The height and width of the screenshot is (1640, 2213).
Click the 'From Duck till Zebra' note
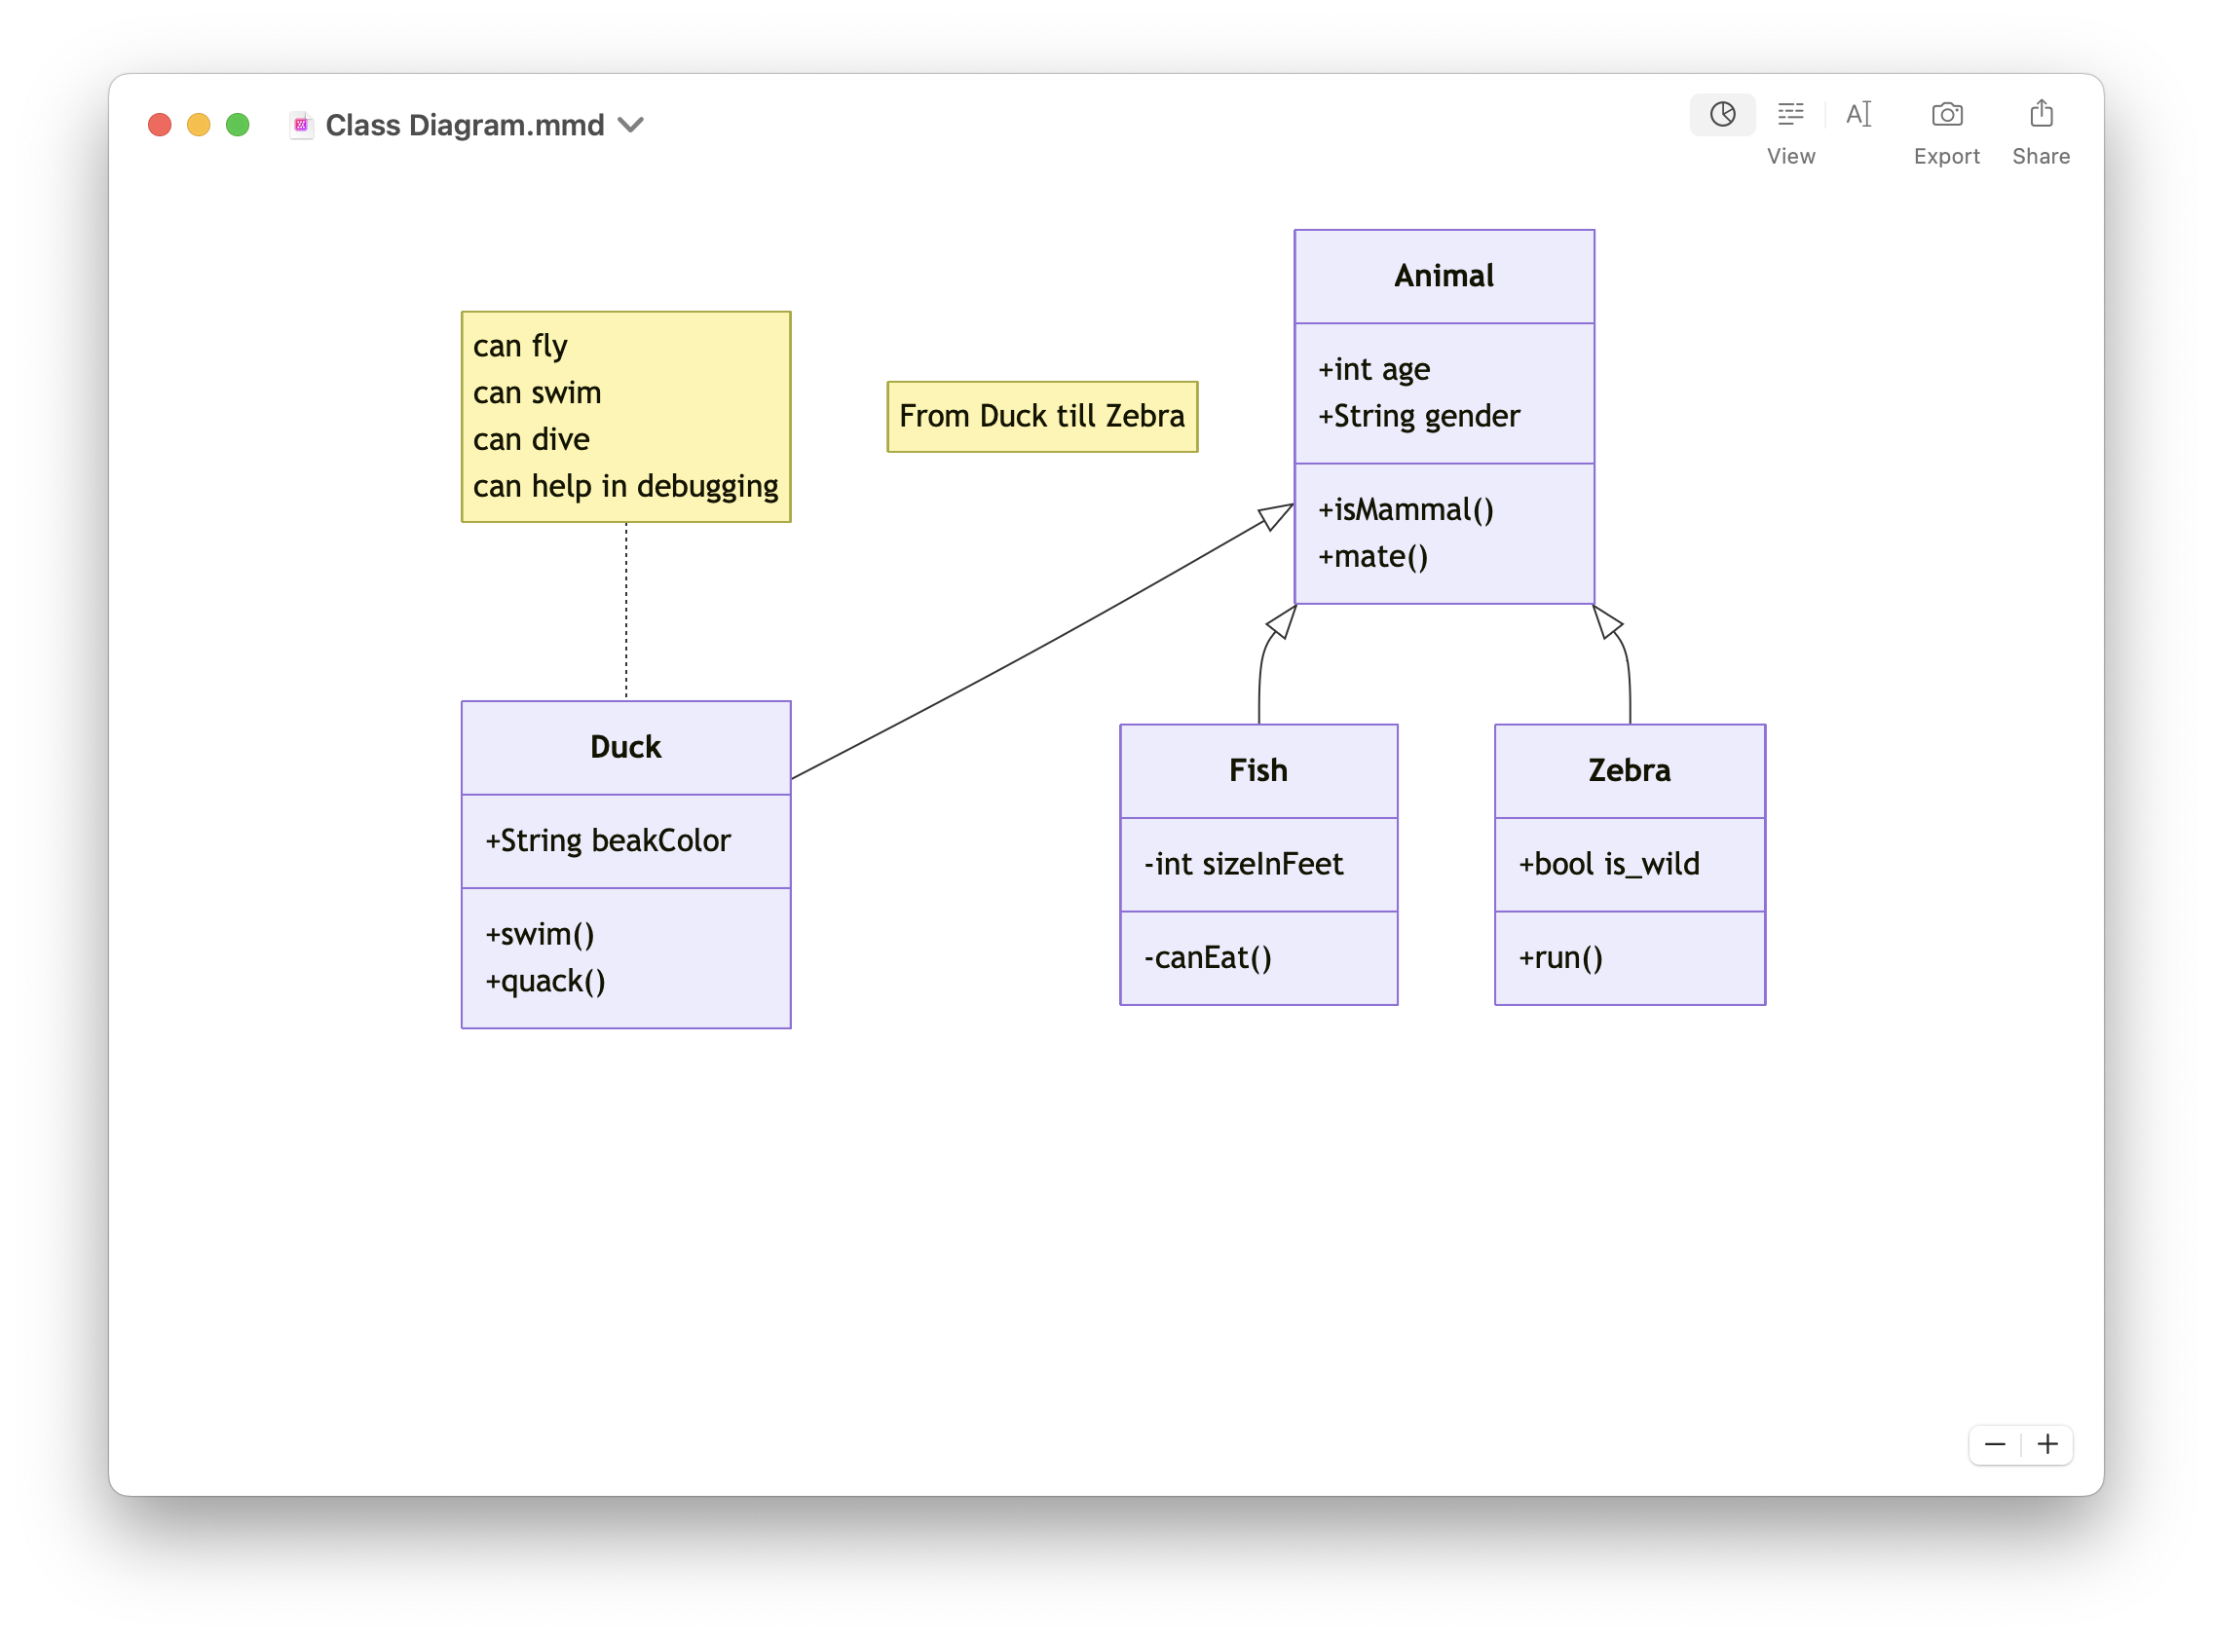click(x=1041, y=416)
